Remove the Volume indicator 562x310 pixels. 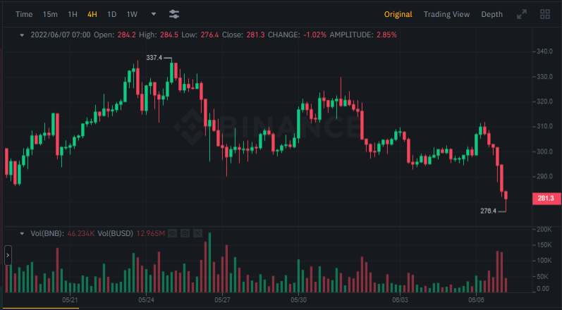[x=197, y=233]
